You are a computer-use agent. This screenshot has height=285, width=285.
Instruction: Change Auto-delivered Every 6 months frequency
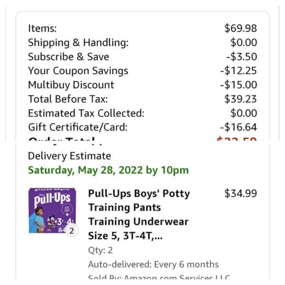(153, 264)
